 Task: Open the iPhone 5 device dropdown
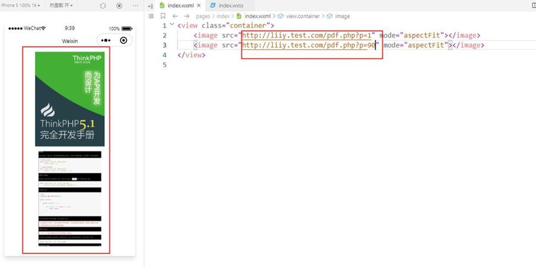(20, 5)
